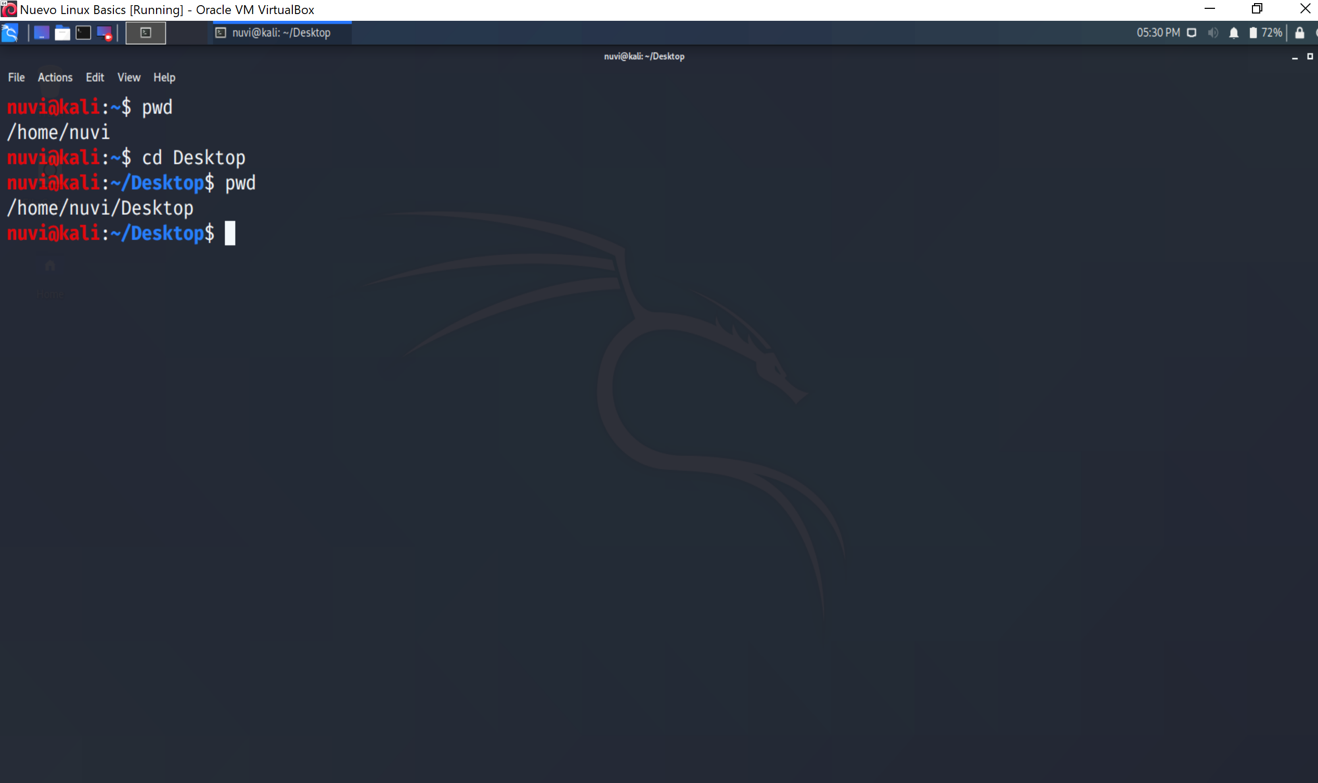Click at the terminal cursor prompt
The width and height of the screenshot is (1318, 783).
coord(230,233)
